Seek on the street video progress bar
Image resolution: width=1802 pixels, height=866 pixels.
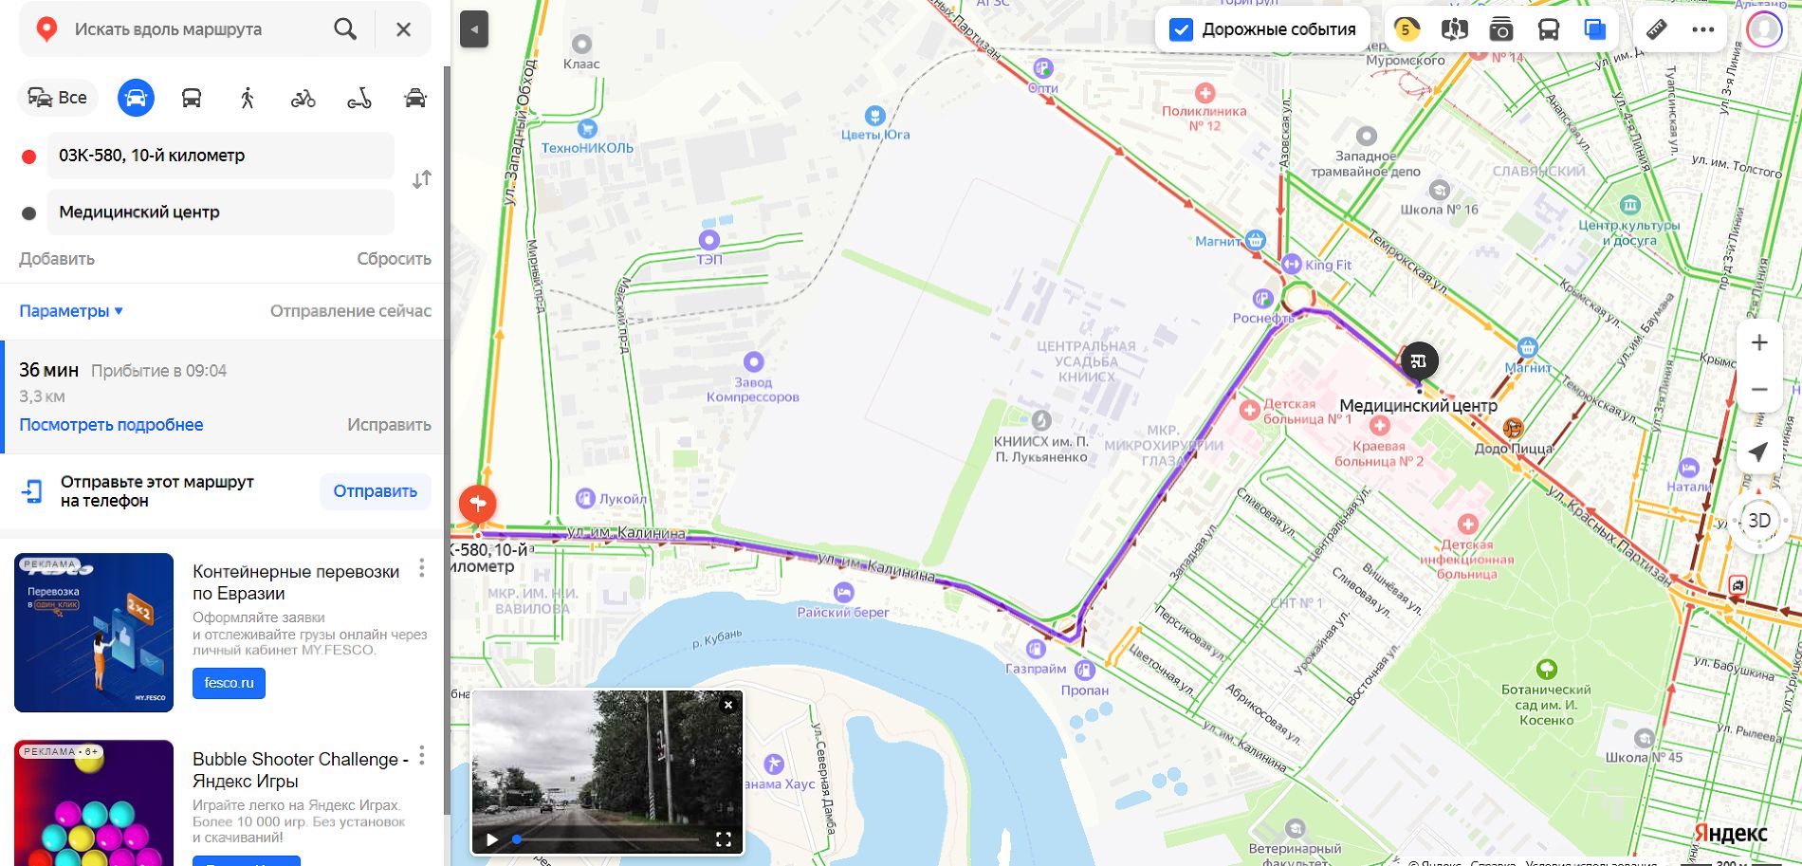tap(607, 839)
